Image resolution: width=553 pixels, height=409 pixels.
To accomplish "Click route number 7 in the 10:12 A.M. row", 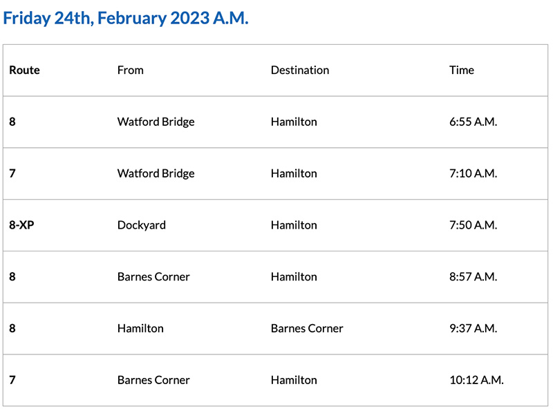I will [x=12, y=380].
